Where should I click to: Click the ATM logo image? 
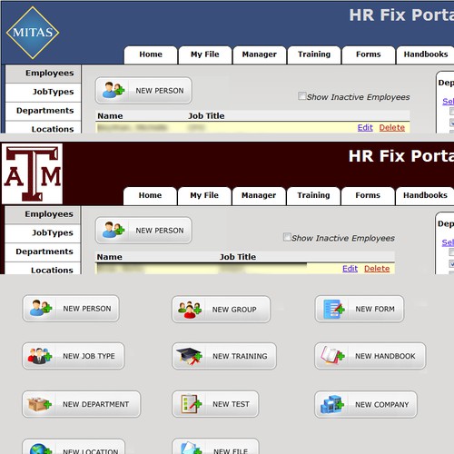pyautogui.click(x=32, y=173)
